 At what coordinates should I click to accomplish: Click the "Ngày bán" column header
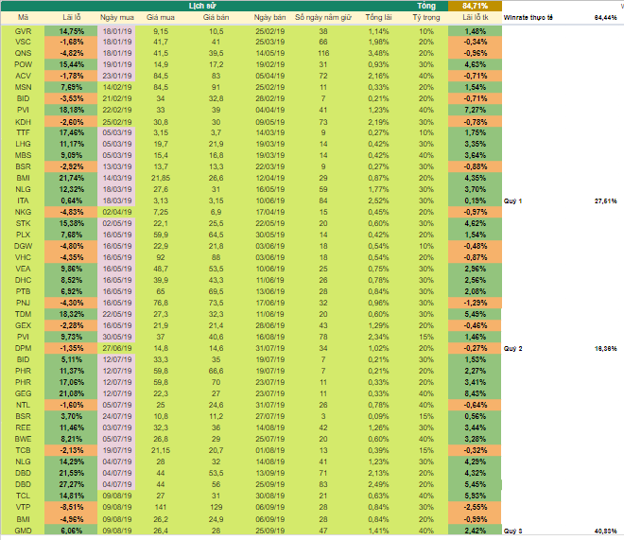[x=269, y=18]
